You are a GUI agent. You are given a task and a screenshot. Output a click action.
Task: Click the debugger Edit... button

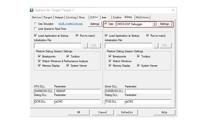tap(166, 46)
